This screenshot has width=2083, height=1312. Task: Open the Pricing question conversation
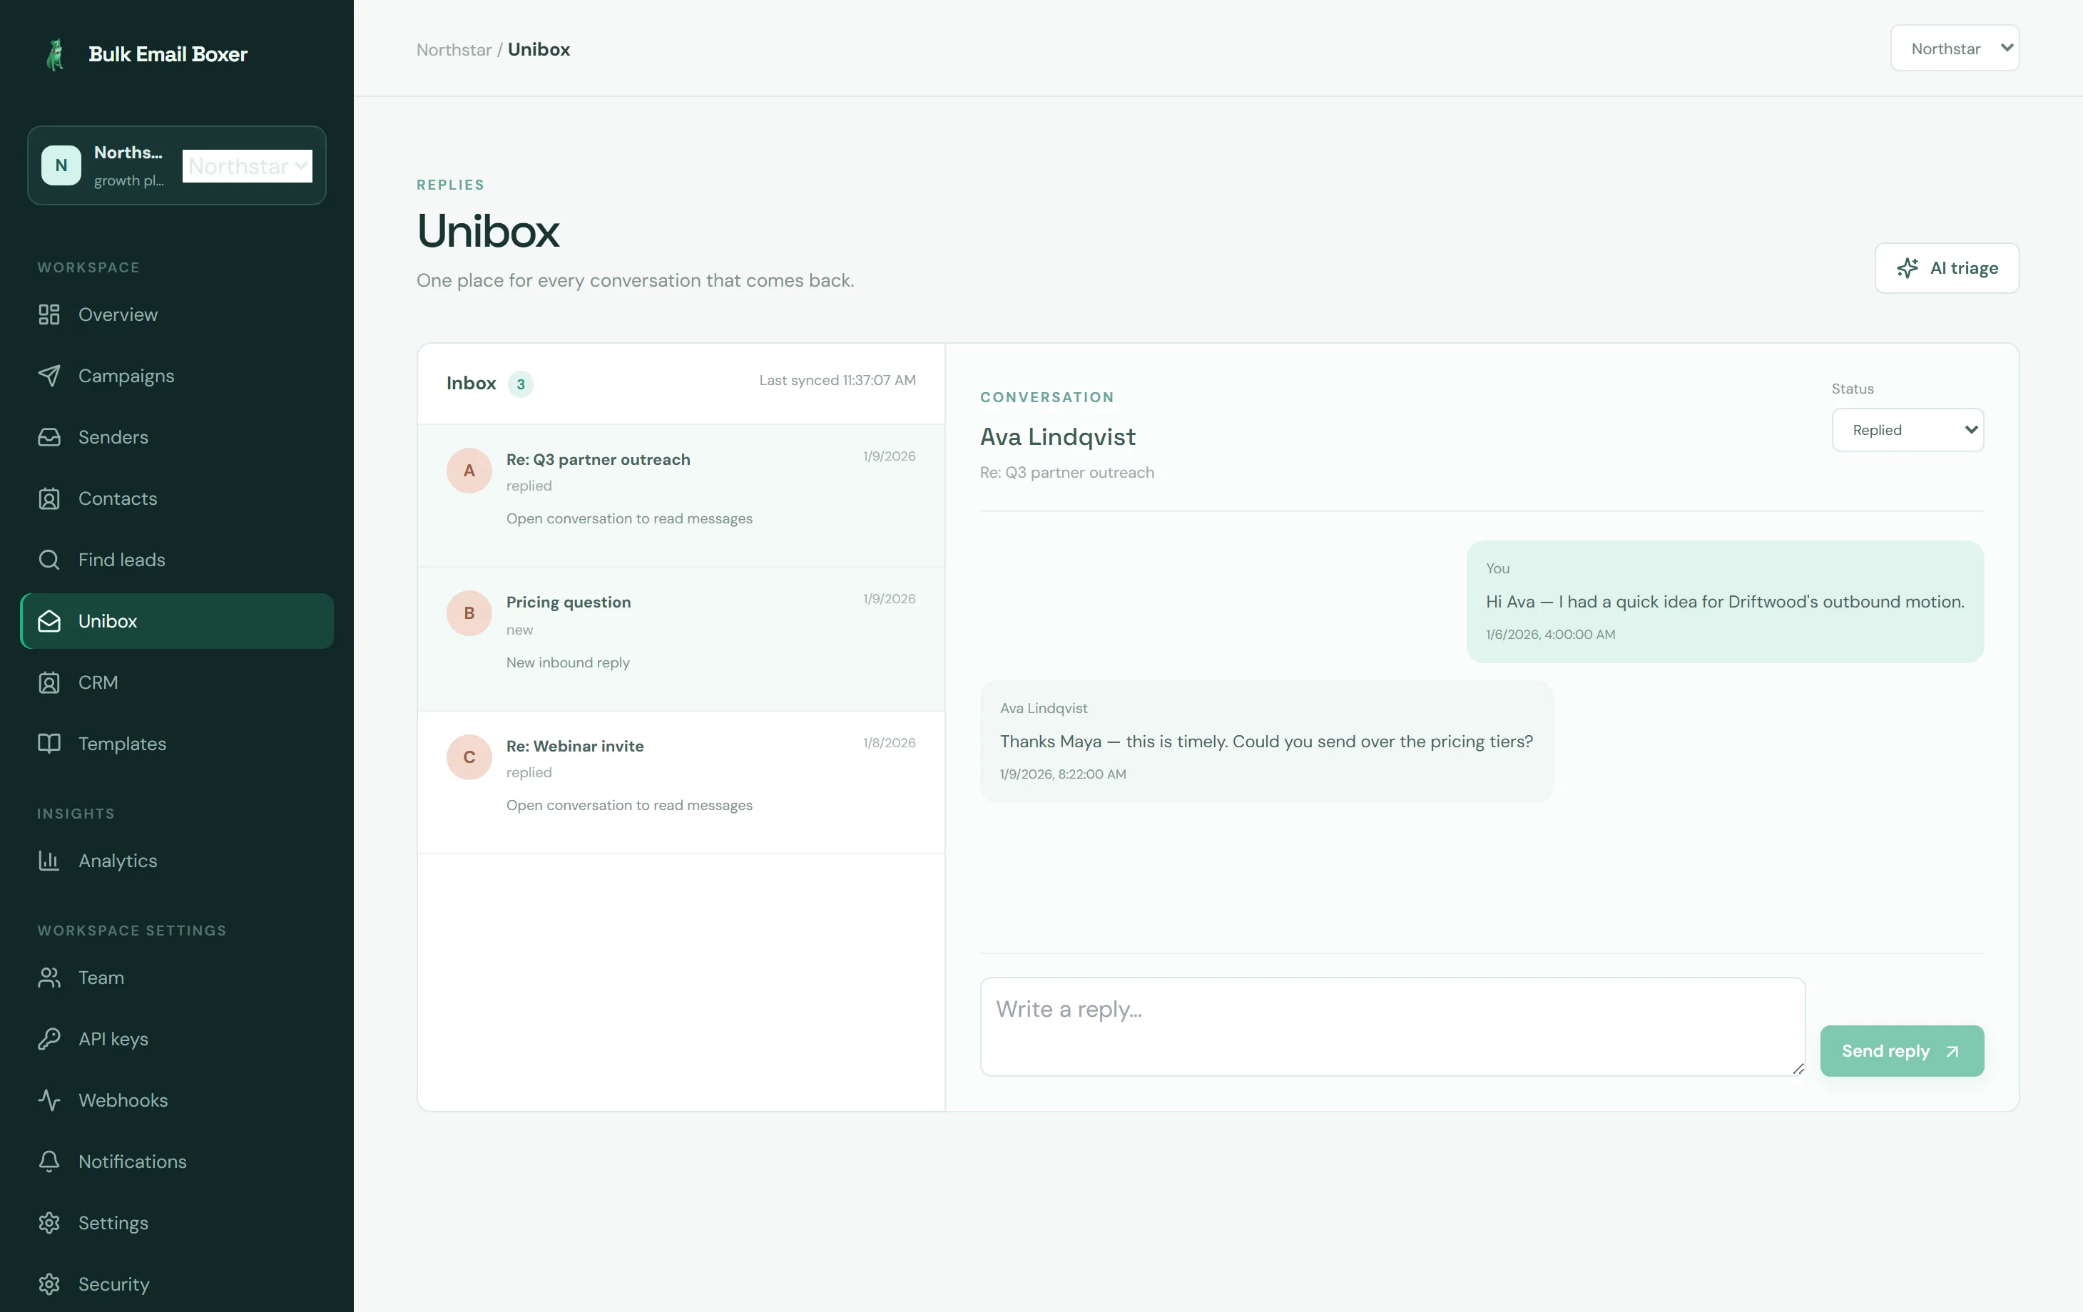[681, 639]
